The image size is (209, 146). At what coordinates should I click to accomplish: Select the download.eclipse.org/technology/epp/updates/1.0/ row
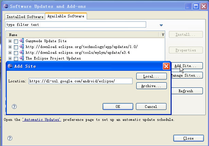click(82, 47)
